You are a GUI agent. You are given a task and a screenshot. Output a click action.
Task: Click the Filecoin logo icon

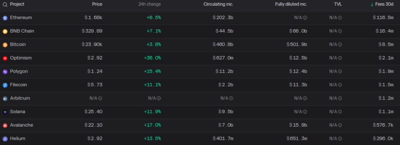5,85
